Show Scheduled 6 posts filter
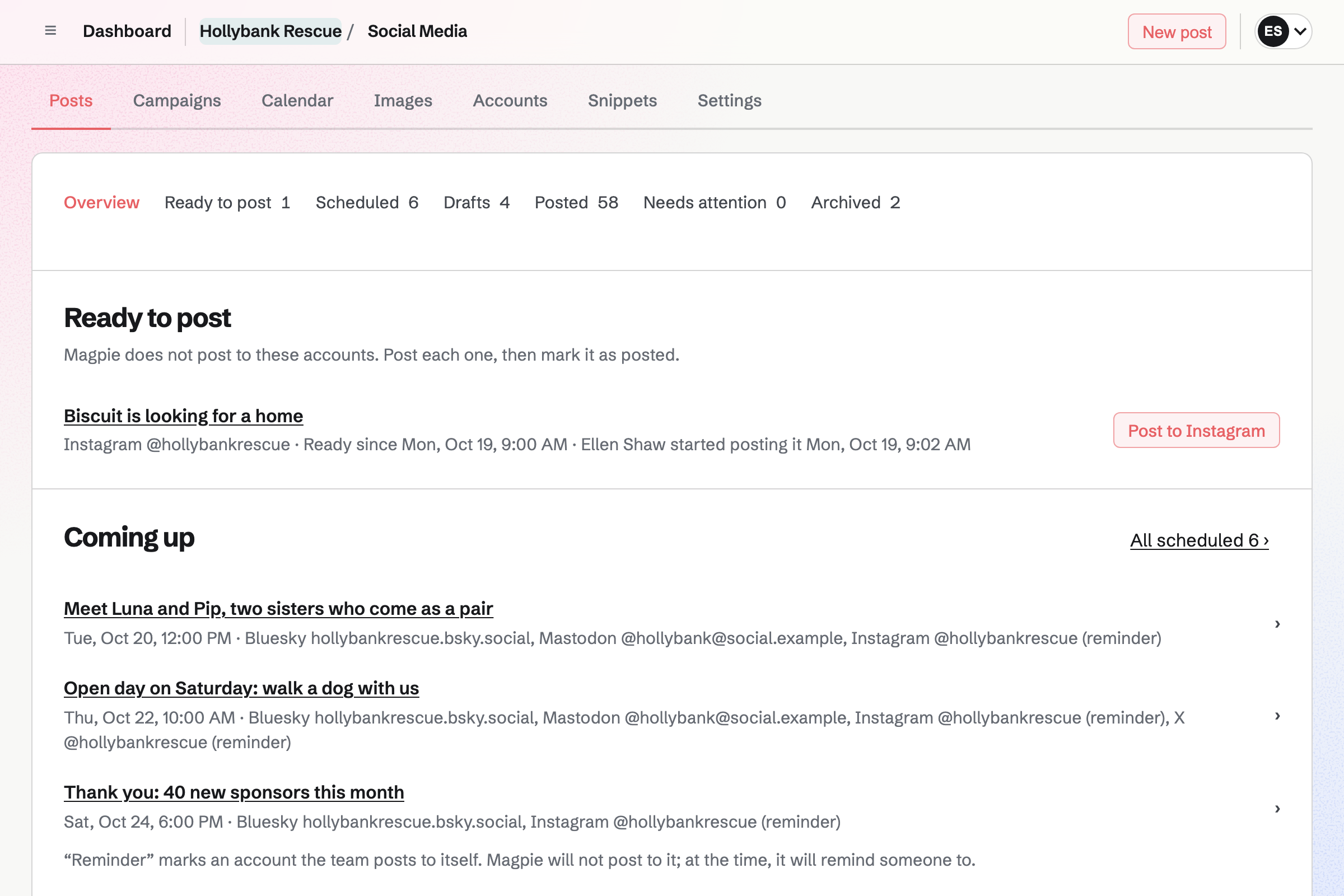 click(x=367, y=202)
